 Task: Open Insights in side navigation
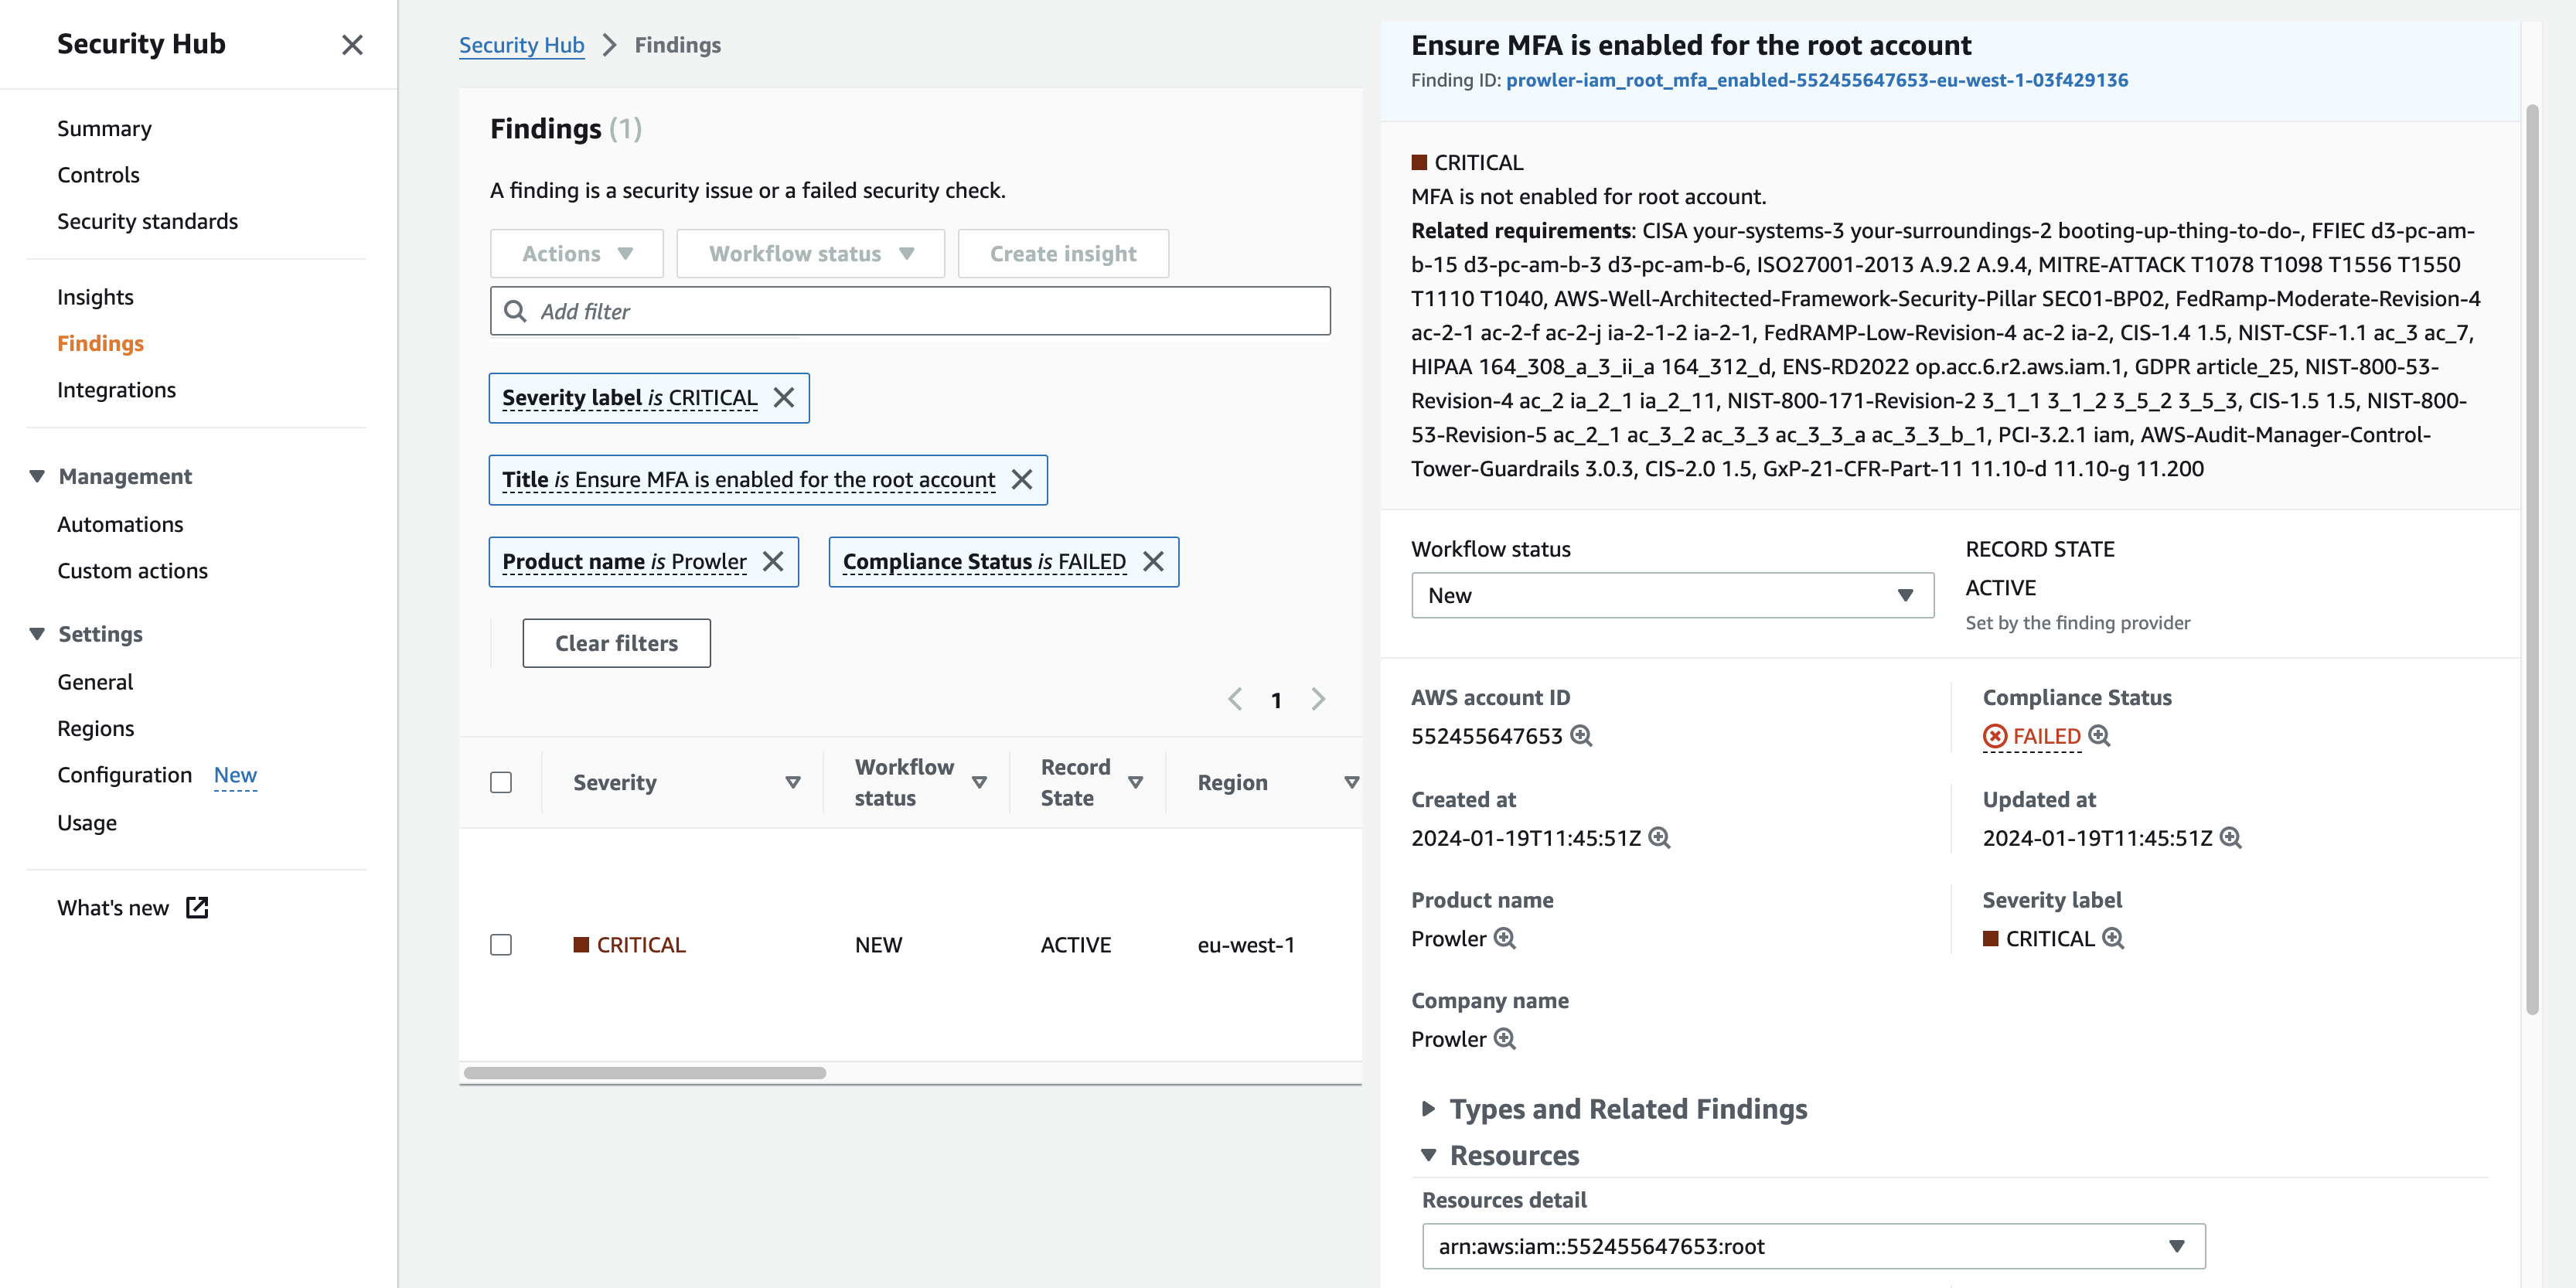[x=95, y=297]
